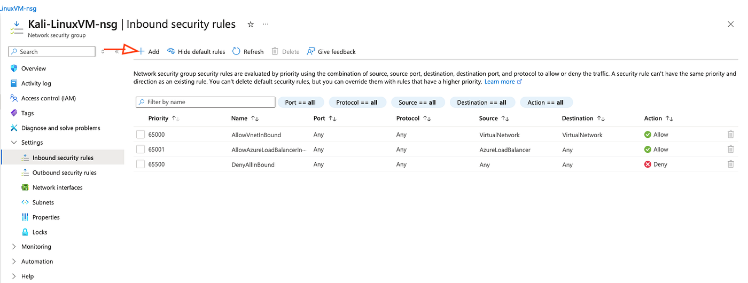Click the purple Tags icon

click(x=14, y=113)
